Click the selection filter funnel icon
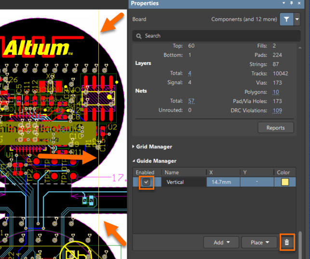Viewport: 310px width, 259px height. (287, 19)
